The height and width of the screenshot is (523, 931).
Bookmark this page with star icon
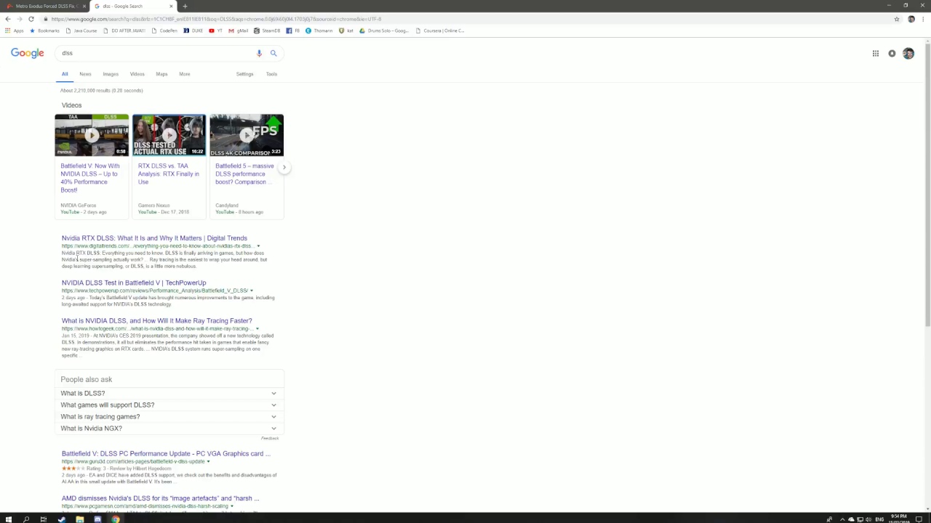[897, 19]
